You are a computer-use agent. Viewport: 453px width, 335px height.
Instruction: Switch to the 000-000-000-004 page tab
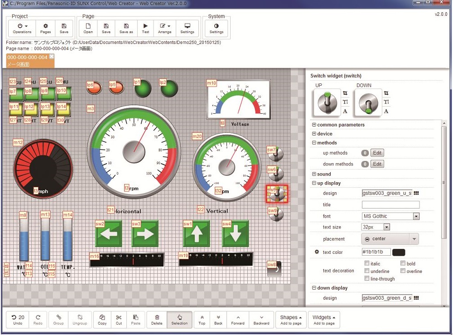pos(27,58)
